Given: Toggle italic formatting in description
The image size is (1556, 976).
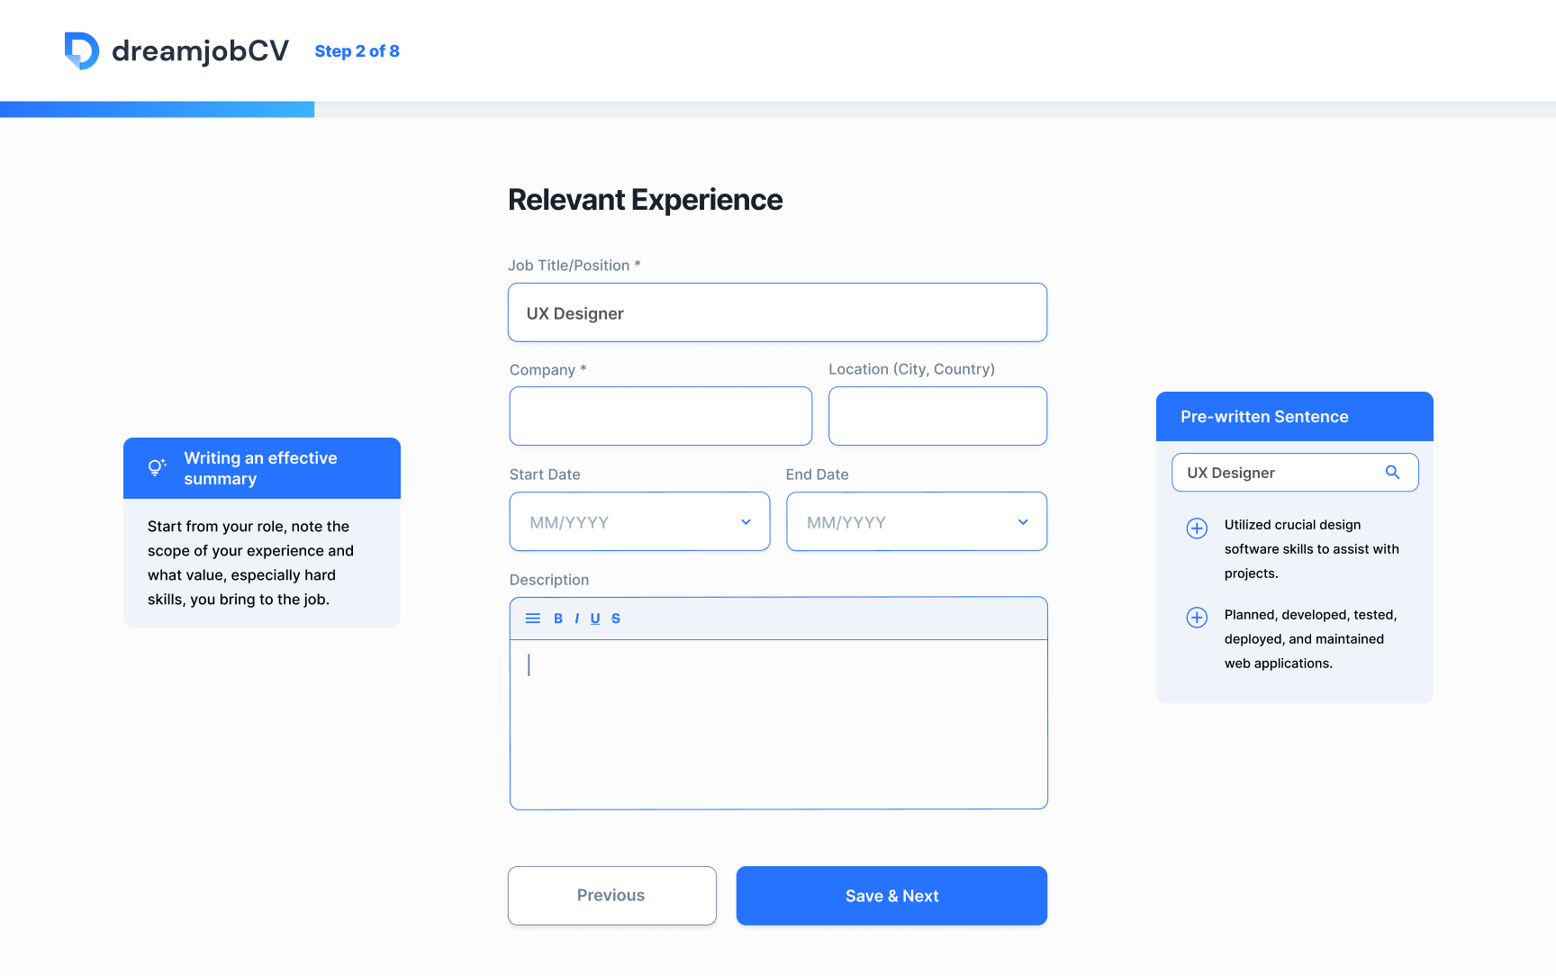Looking at the screenshot, I should coord(576,619).
